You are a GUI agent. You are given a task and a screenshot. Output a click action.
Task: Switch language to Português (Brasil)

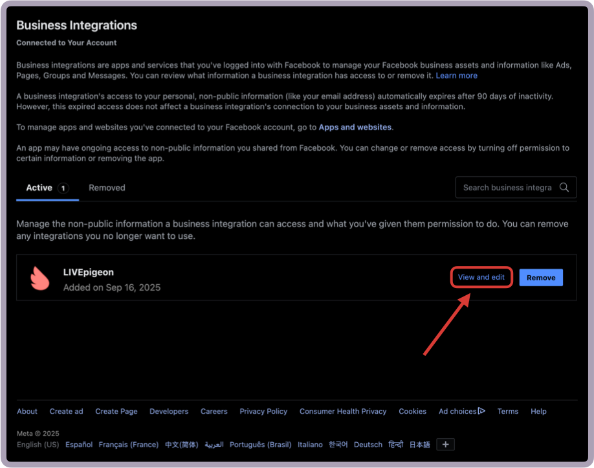tap(260, 445)
